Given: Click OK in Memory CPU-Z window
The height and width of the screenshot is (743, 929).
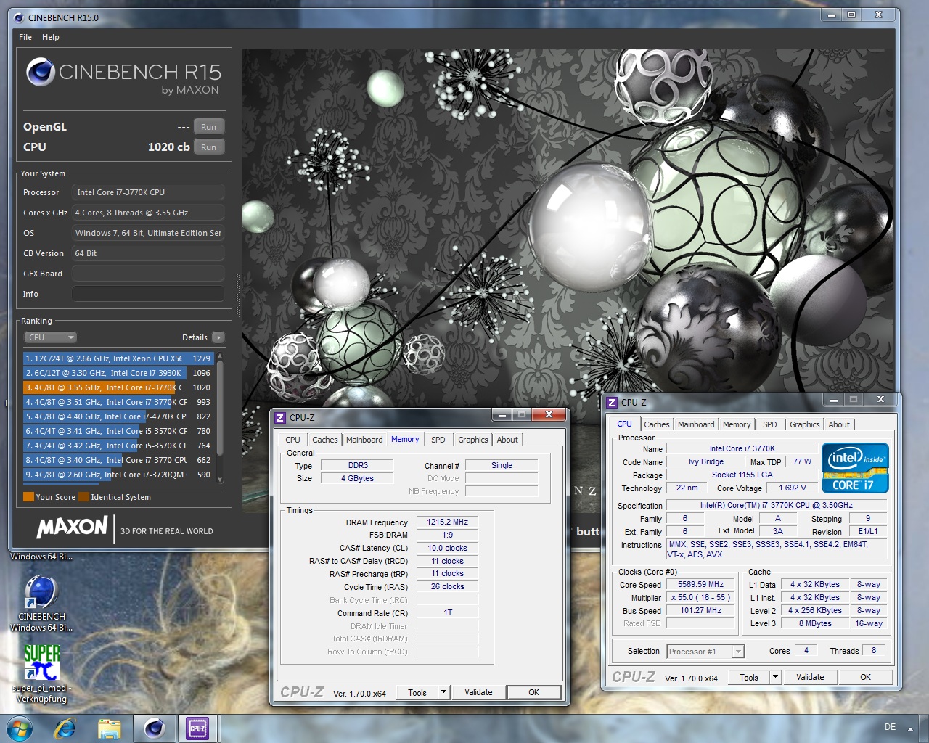Looking at the screenshot, I should point(533,692).
